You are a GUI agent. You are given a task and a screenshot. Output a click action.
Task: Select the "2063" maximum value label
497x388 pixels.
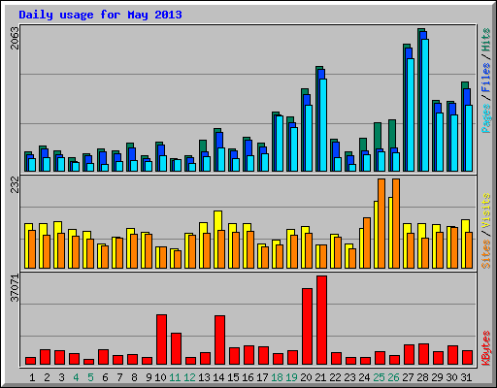tap(15, 38)
